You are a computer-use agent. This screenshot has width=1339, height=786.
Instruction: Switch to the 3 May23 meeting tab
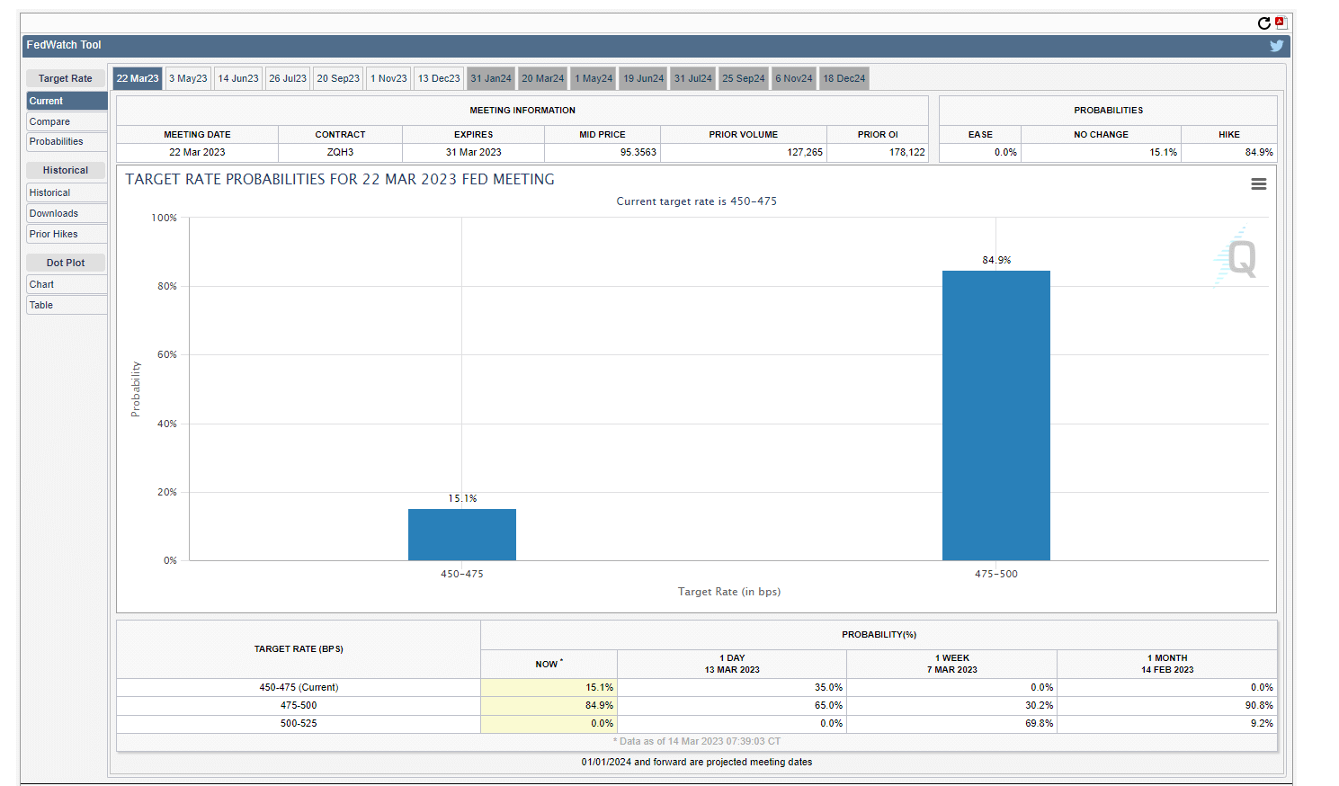[x=187, y=78]
